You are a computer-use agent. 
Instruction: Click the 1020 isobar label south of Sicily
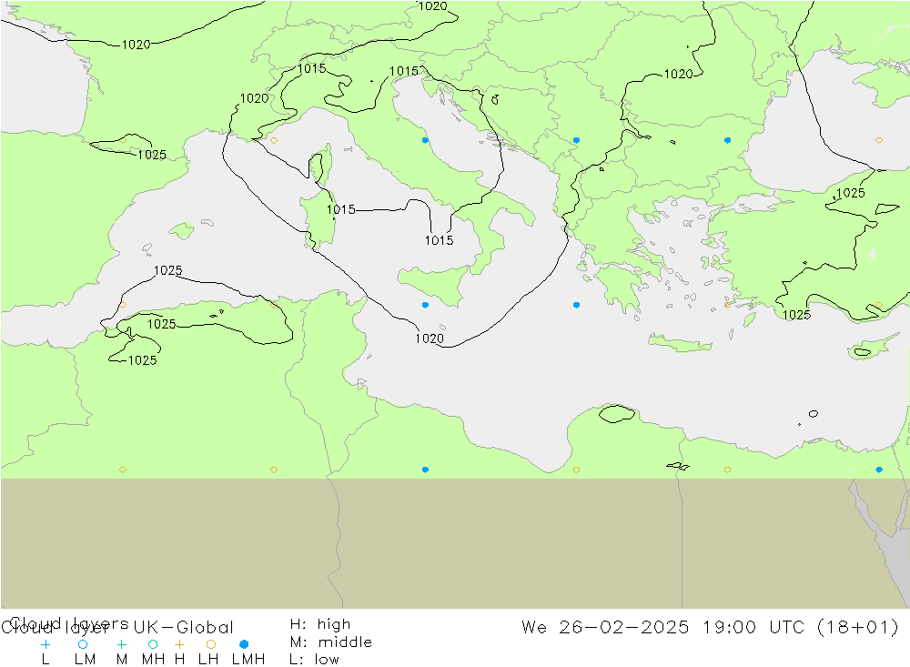(x=430, y=339)
